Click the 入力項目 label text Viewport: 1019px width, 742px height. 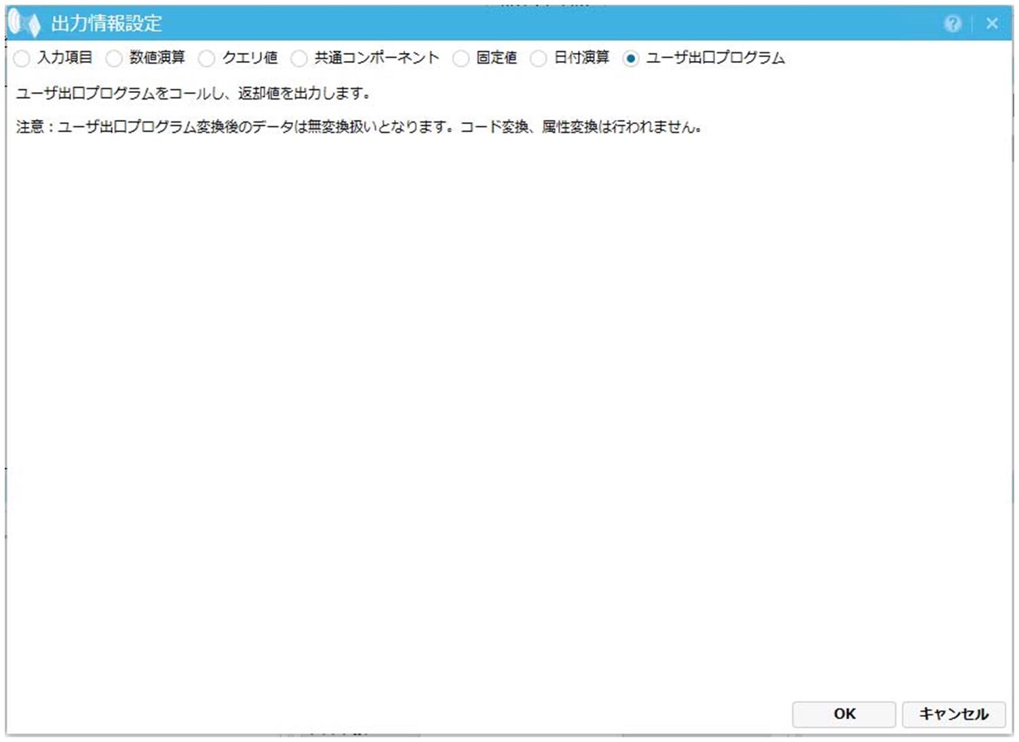click(x=64, y=58)
